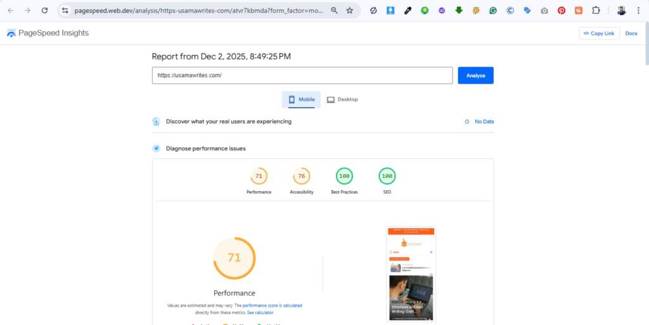Click 'Discover what your real users are experiencing'
Viewport: 649px width, 325px height.
pyautogui.click(x=228, y=122)
